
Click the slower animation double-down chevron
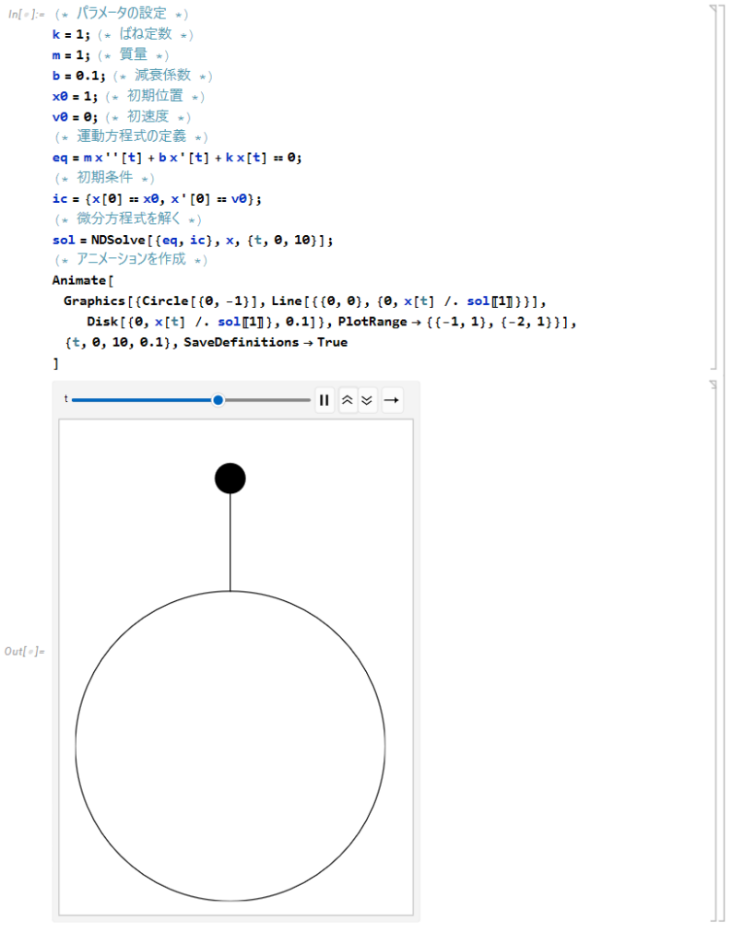click(367, 400)
